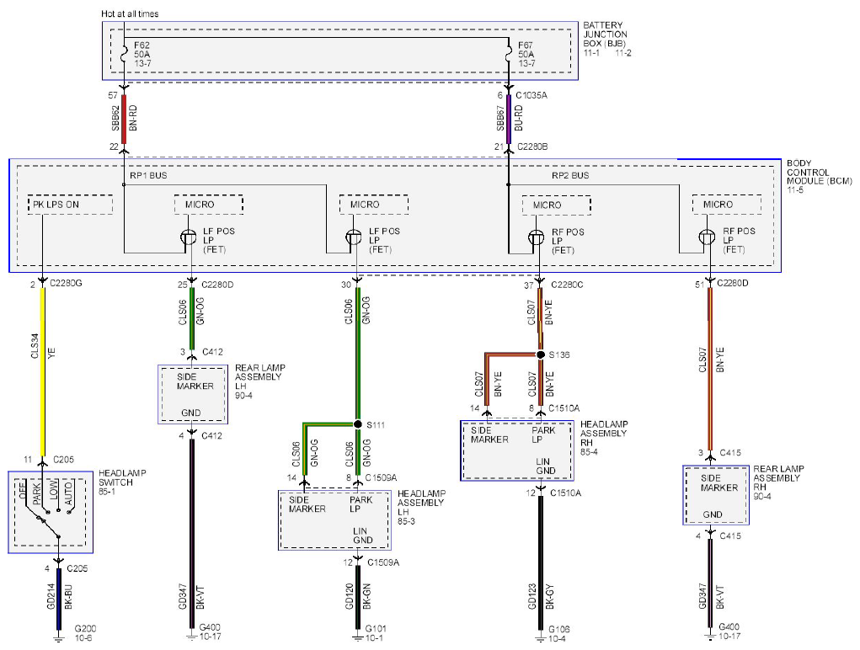Select the PARK position in the headlamp switch
The width and height of the screenshot is (860, 650).
point(37,493)
